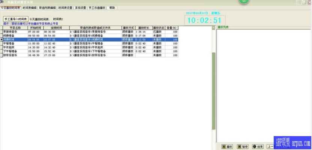Click path D:\播音系统音乐\午餐准备 cell
312x150 pixels.
pyautogui.click(x=95, y=44)
